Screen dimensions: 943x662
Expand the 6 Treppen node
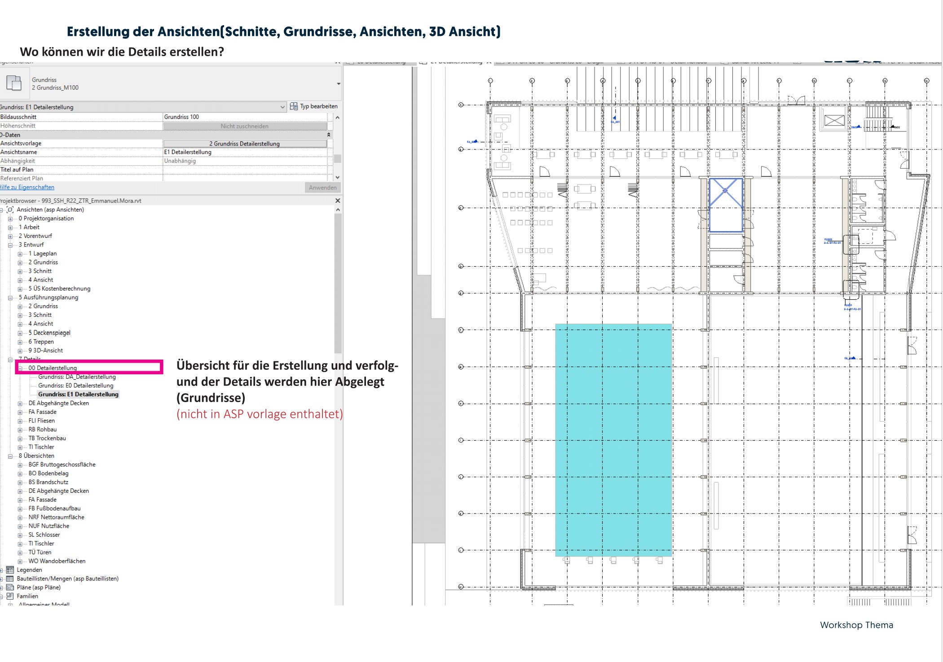pos(20,342)
